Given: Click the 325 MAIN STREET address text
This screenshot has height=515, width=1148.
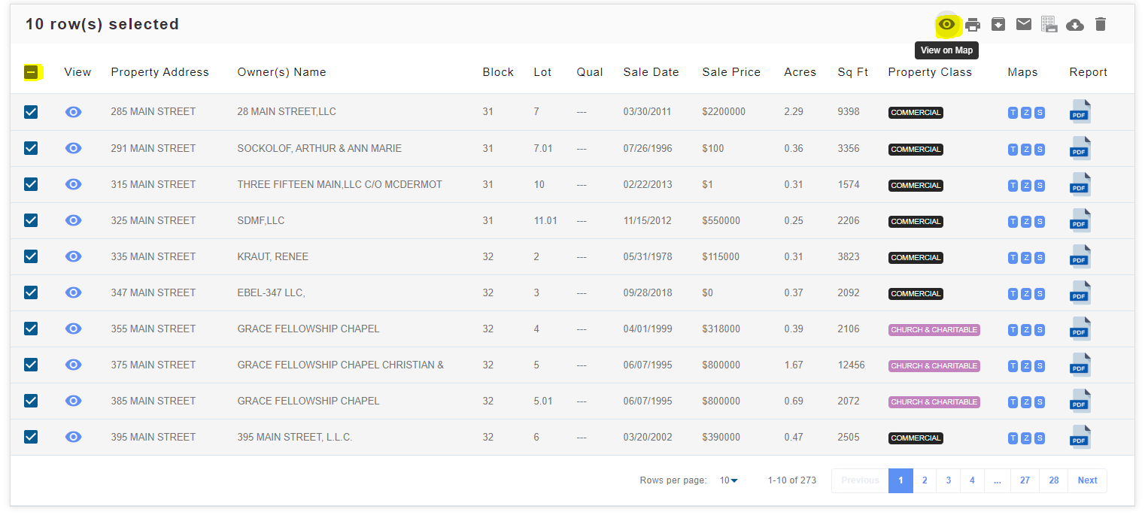Looking at the screenshot, I should coord(153,220).
